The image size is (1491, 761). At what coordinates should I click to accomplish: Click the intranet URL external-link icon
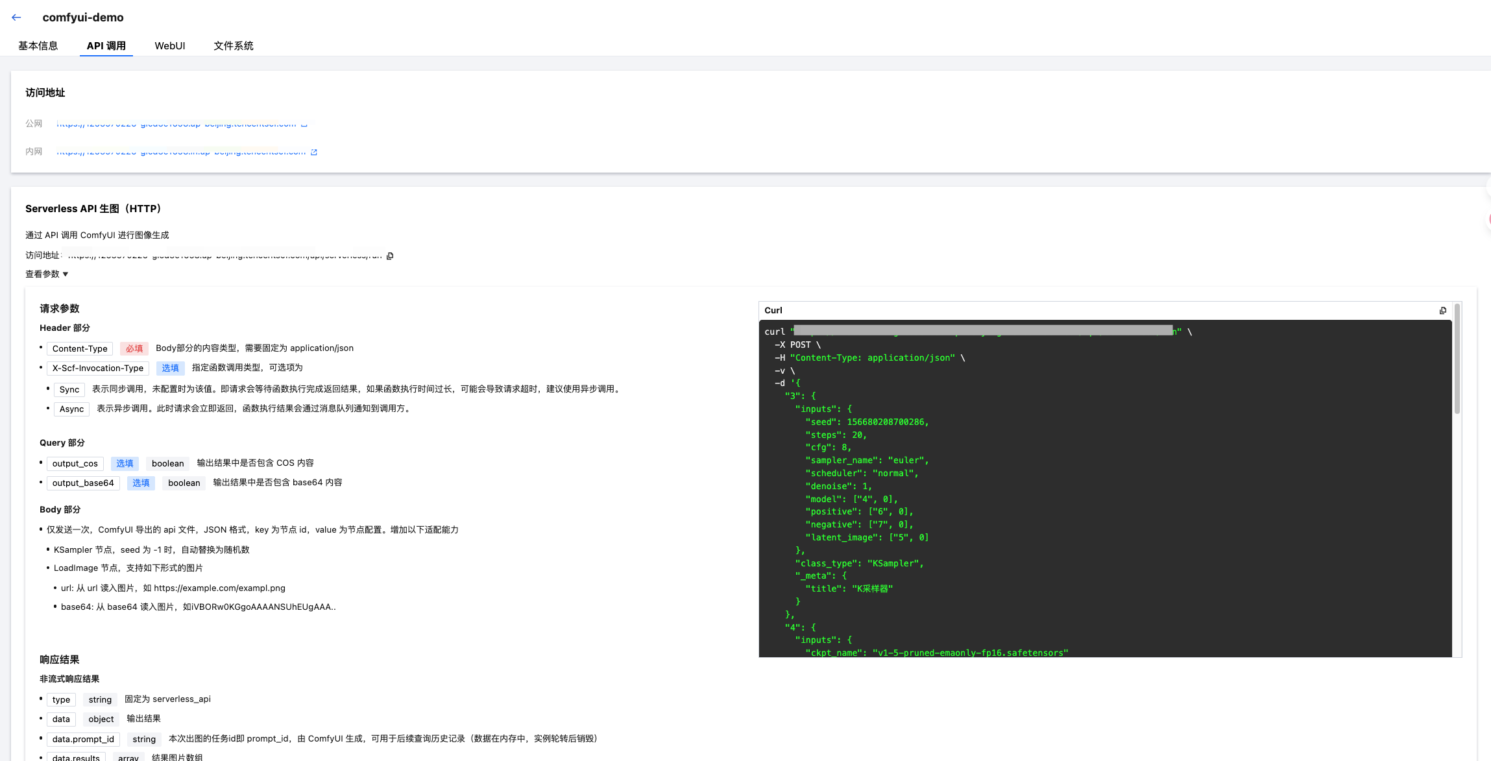click(x=314, y=152)
